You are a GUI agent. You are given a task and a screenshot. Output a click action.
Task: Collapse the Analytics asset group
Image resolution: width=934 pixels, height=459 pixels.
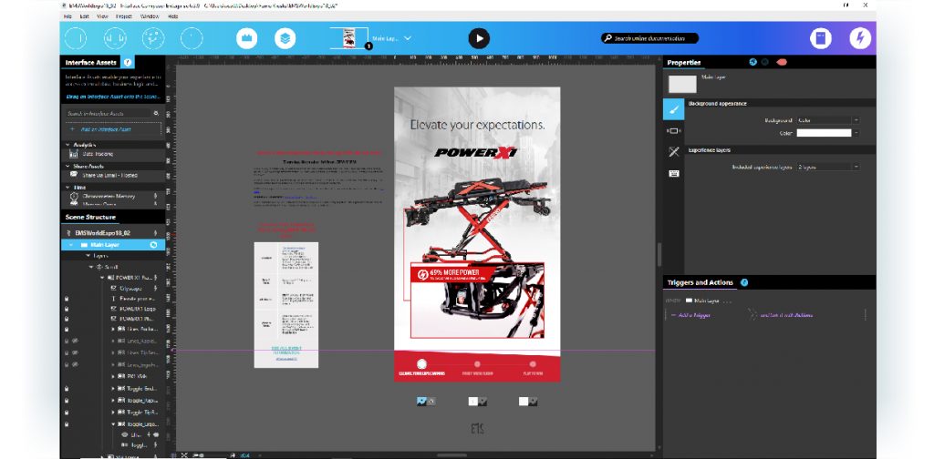tap(67, 145)
